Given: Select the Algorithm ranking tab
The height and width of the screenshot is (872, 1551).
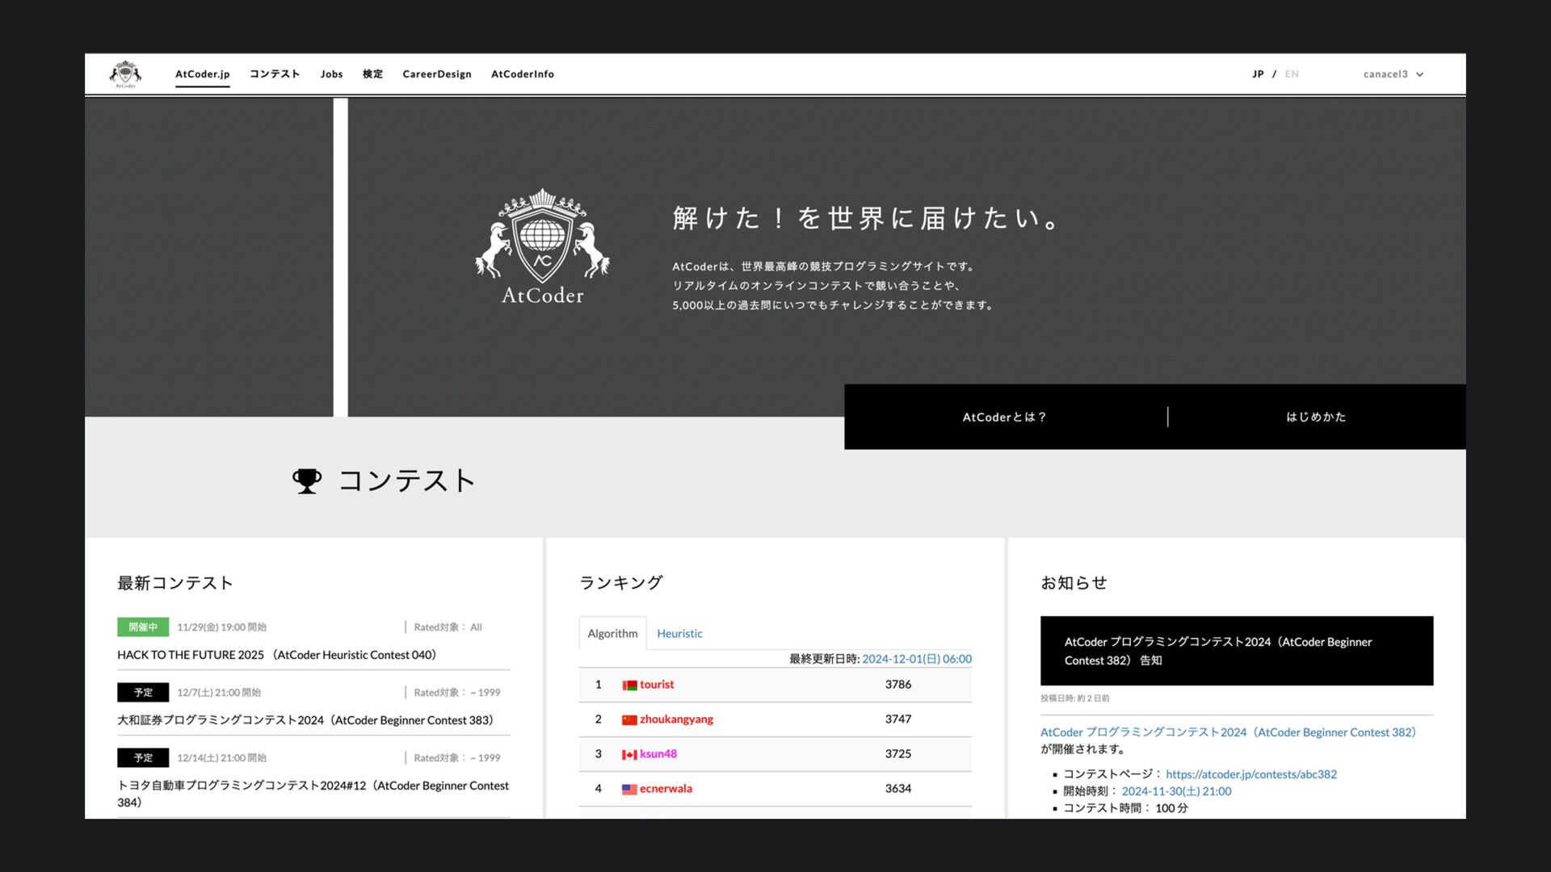Looking at the screenshot, I should [x=612, y=634].
